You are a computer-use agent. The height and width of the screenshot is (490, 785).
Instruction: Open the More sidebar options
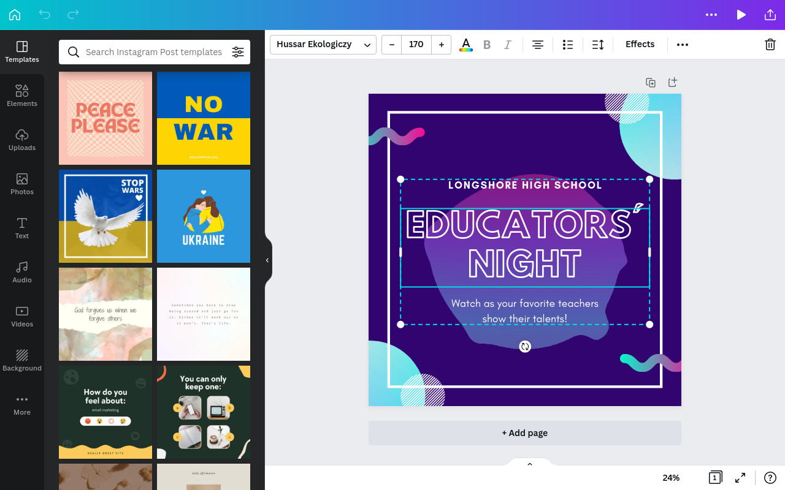pos(22,405)
